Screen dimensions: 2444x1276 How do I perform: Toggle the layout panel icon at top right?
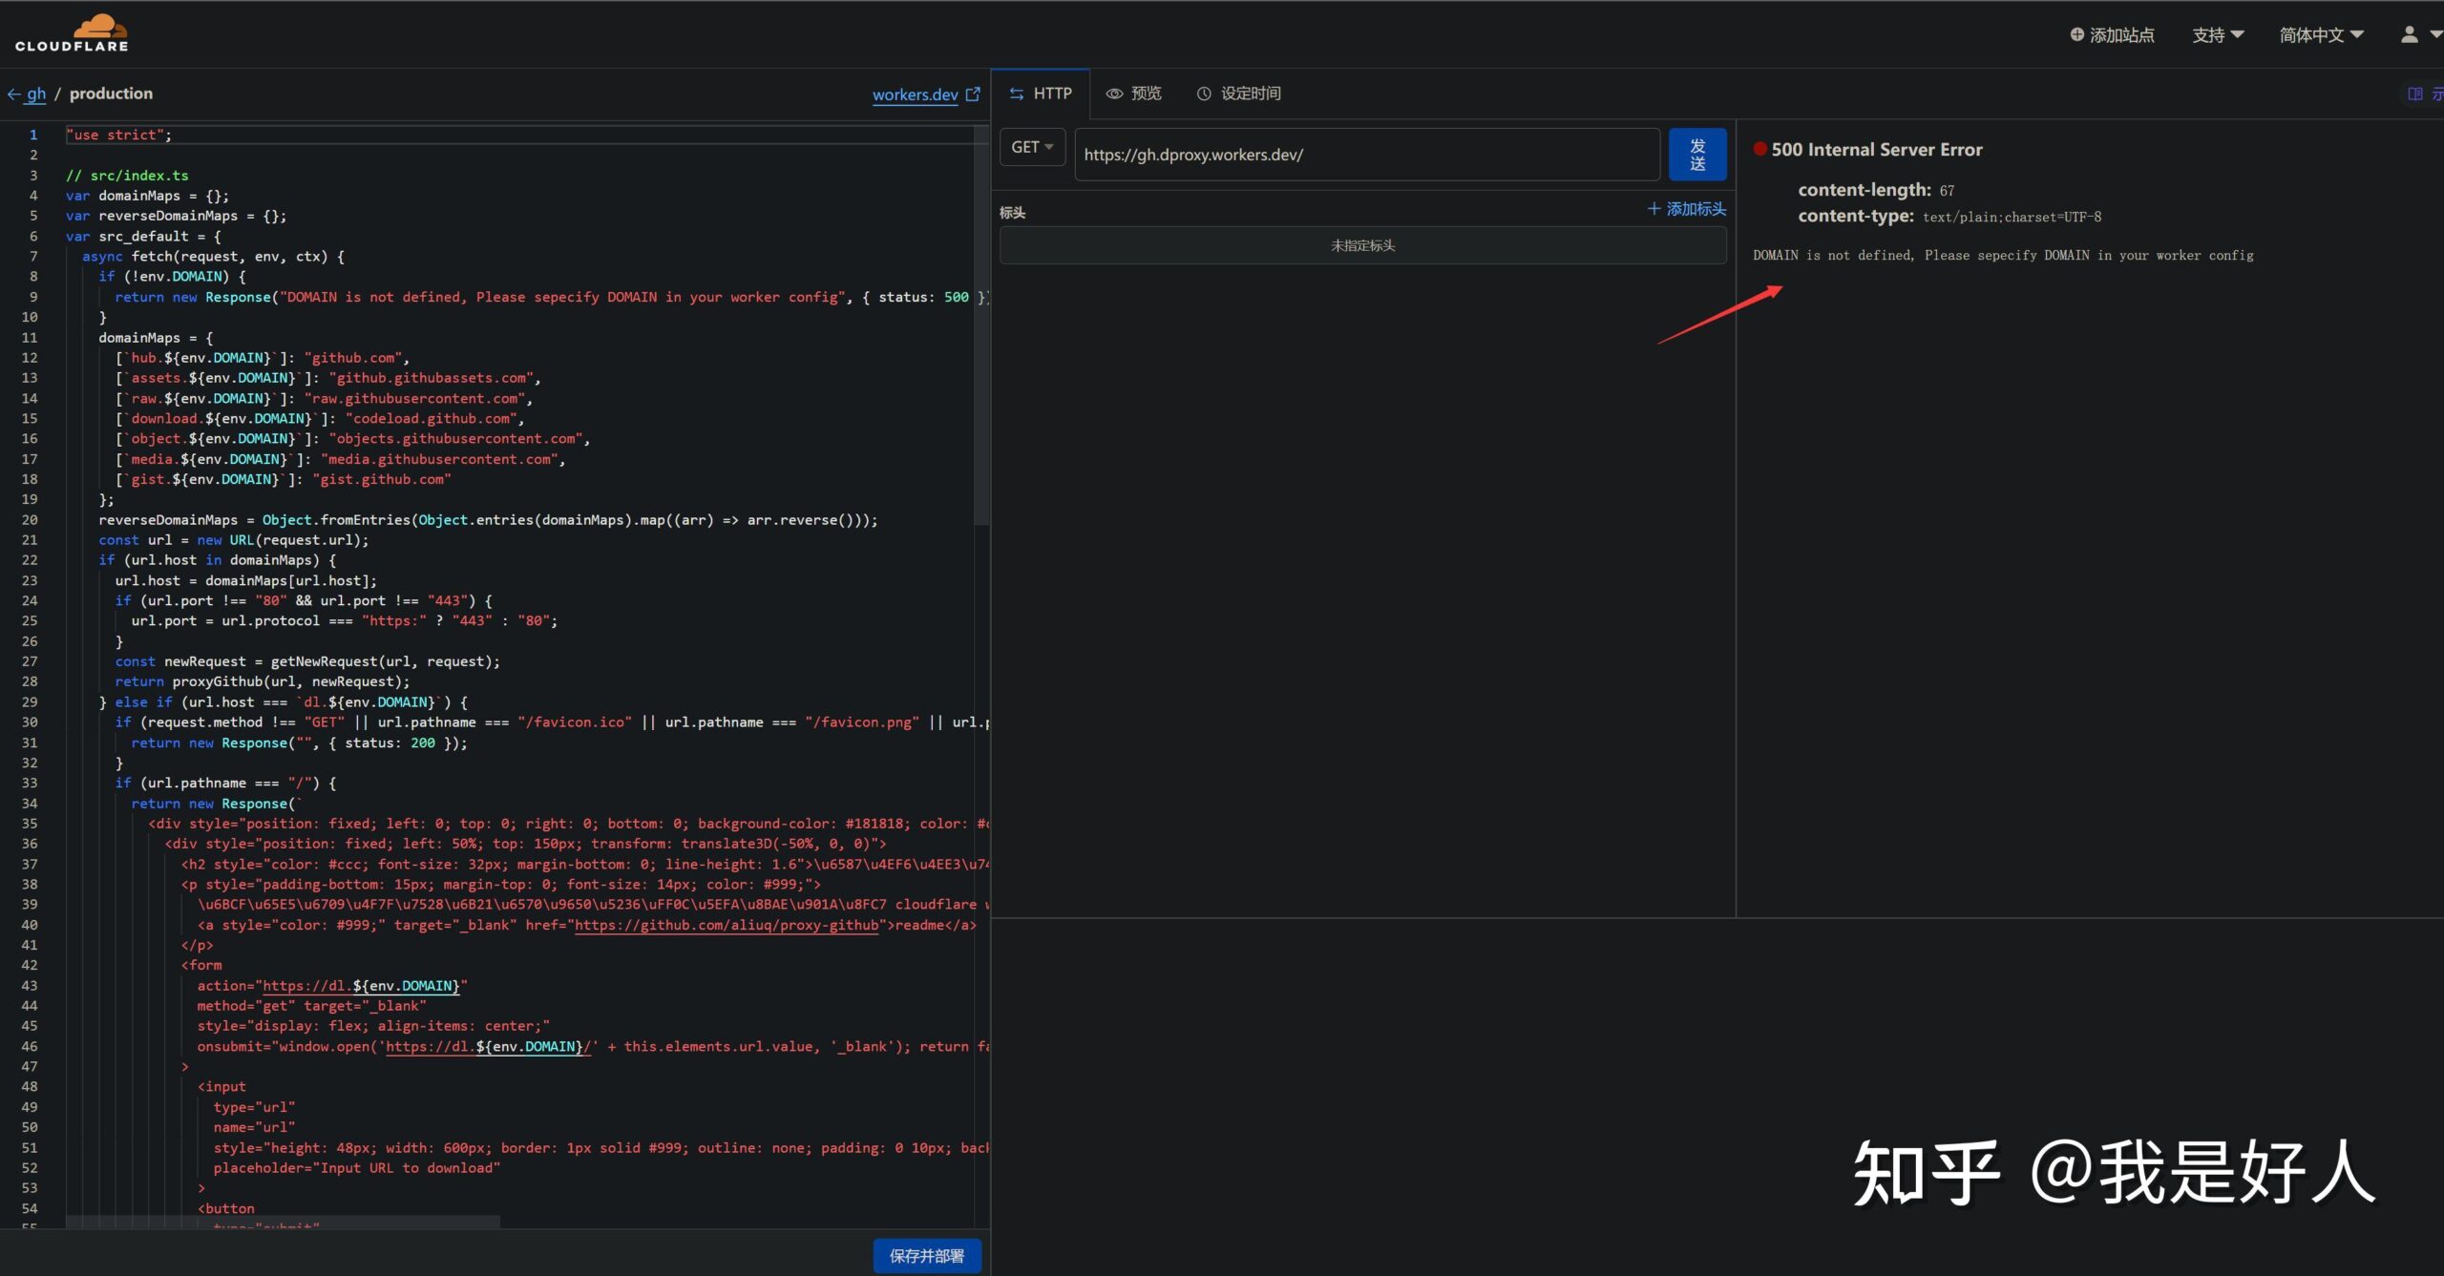coord(2415,94)
